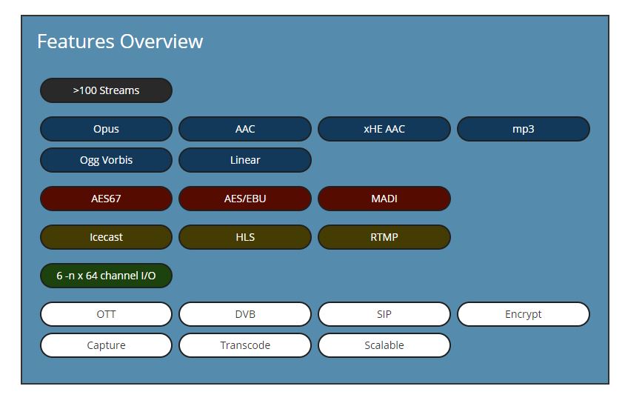Viewport: 625px width, 409px height.
Task: Click the AES67 red pill
Action: point(106,199)
